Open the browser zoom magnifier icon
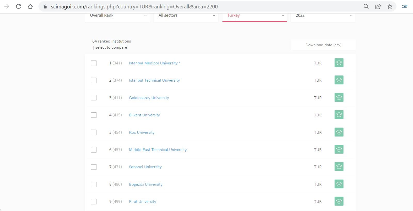The height and width of the screenshot is (211, 413). tap(366, 6)
